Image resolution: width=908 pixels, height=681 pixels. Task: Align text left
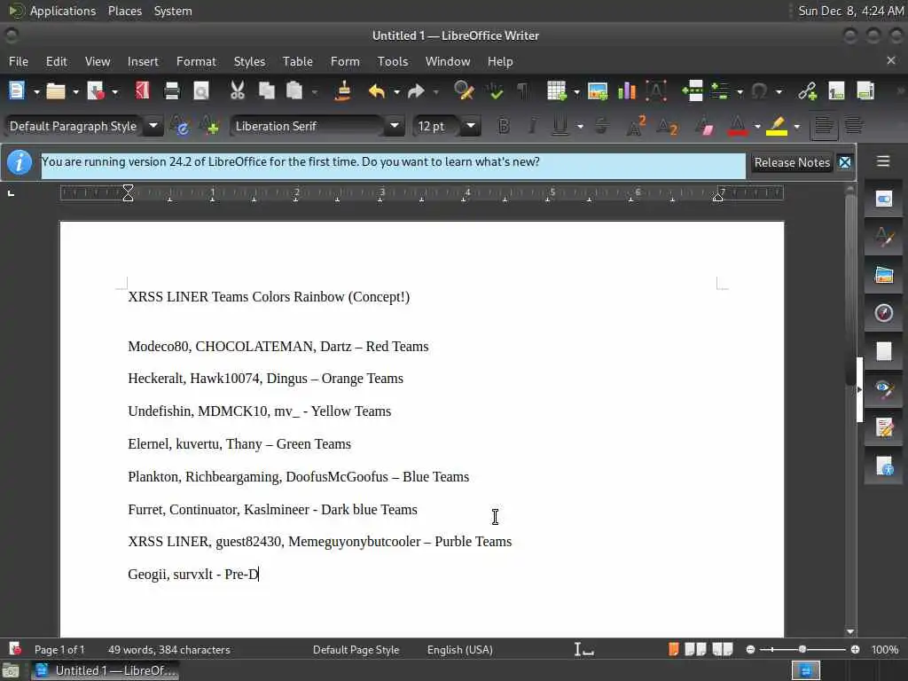click(824, 126)
